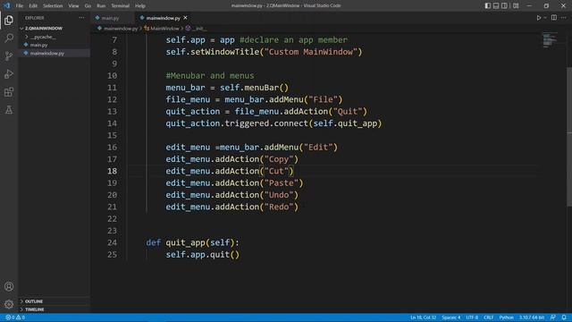572x322 pixels.
Task: Select the mainwindow.py editor tab
Action: click(x=163, y=18)
